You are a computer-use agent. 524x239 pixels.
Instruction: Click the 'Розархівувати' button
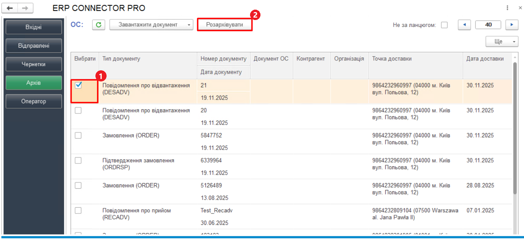point(224,25)
